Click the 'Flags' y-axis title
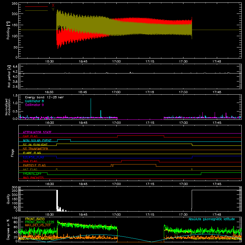Viewport: 245px width, 245px height. [12, 153]
